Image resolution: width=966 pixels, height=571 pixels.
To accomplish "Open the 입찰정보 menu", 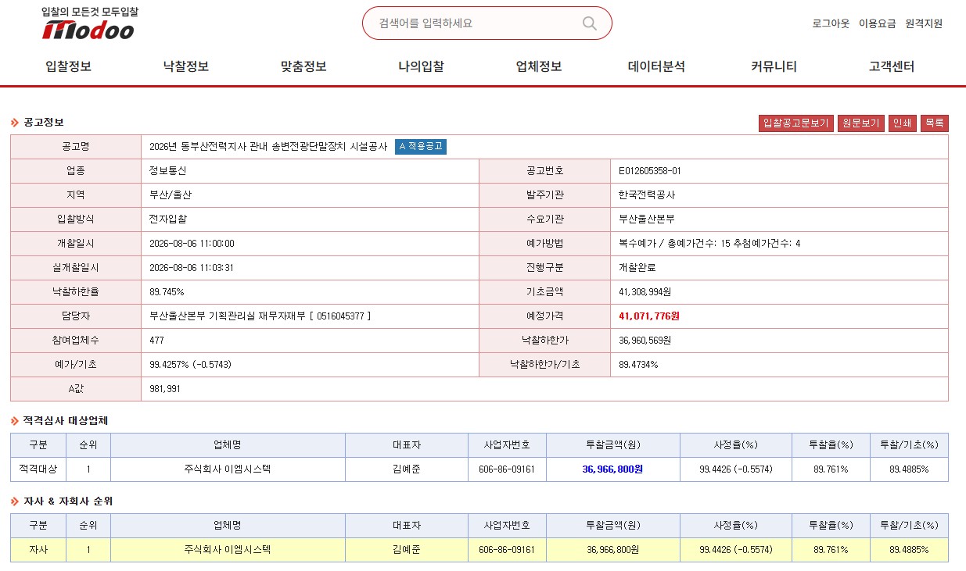I will point(69,66).
